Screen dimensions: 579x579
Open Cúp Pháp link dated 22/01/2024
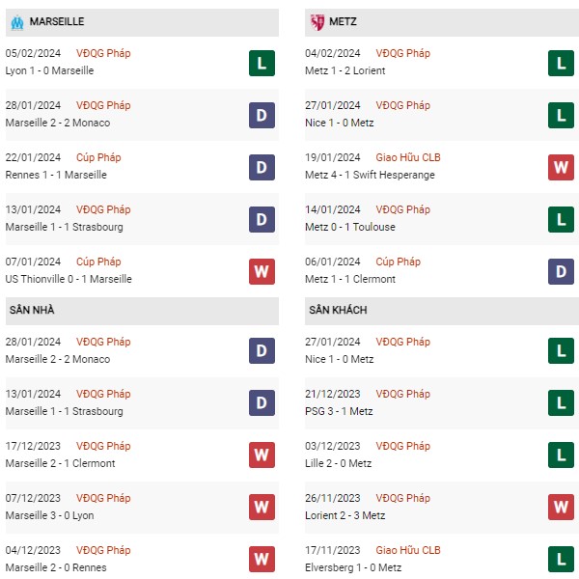(x=98, y=157)
